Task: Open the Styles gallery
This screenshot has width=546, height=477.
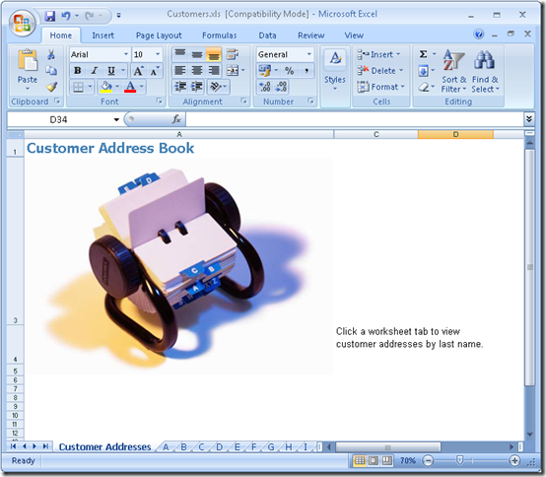Action: pos(335,71)
